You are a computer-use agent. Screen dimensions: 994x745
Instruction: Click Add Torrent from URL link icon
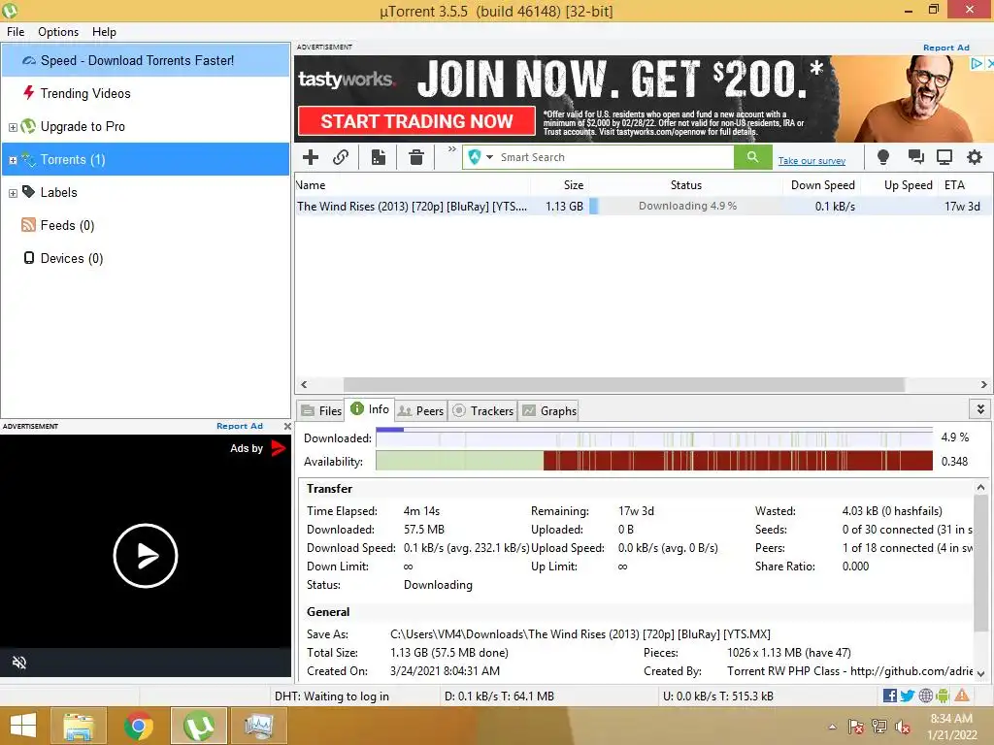click(x=341, y=157)
